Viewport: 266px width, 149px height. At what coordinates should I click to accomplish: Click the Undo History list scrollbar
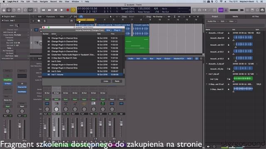tap(124, 71)
